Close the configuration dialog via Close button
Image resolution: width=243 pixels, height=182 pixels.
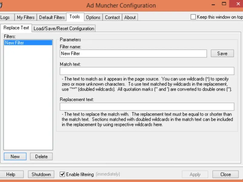225,174
